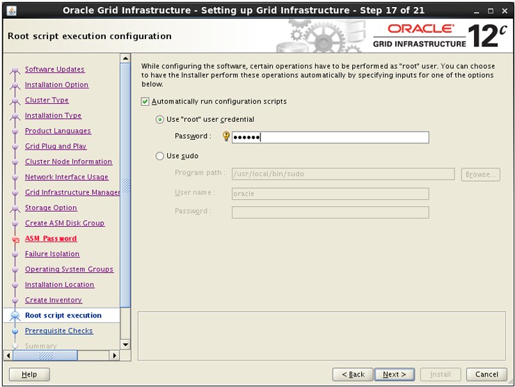Go to previous step with Back
Screen dimensions: 515x387
[353, 374]
